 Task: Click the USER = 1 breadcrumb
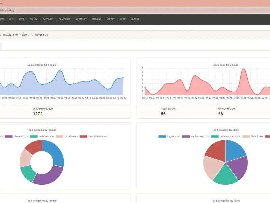click(x=26, y=35)
